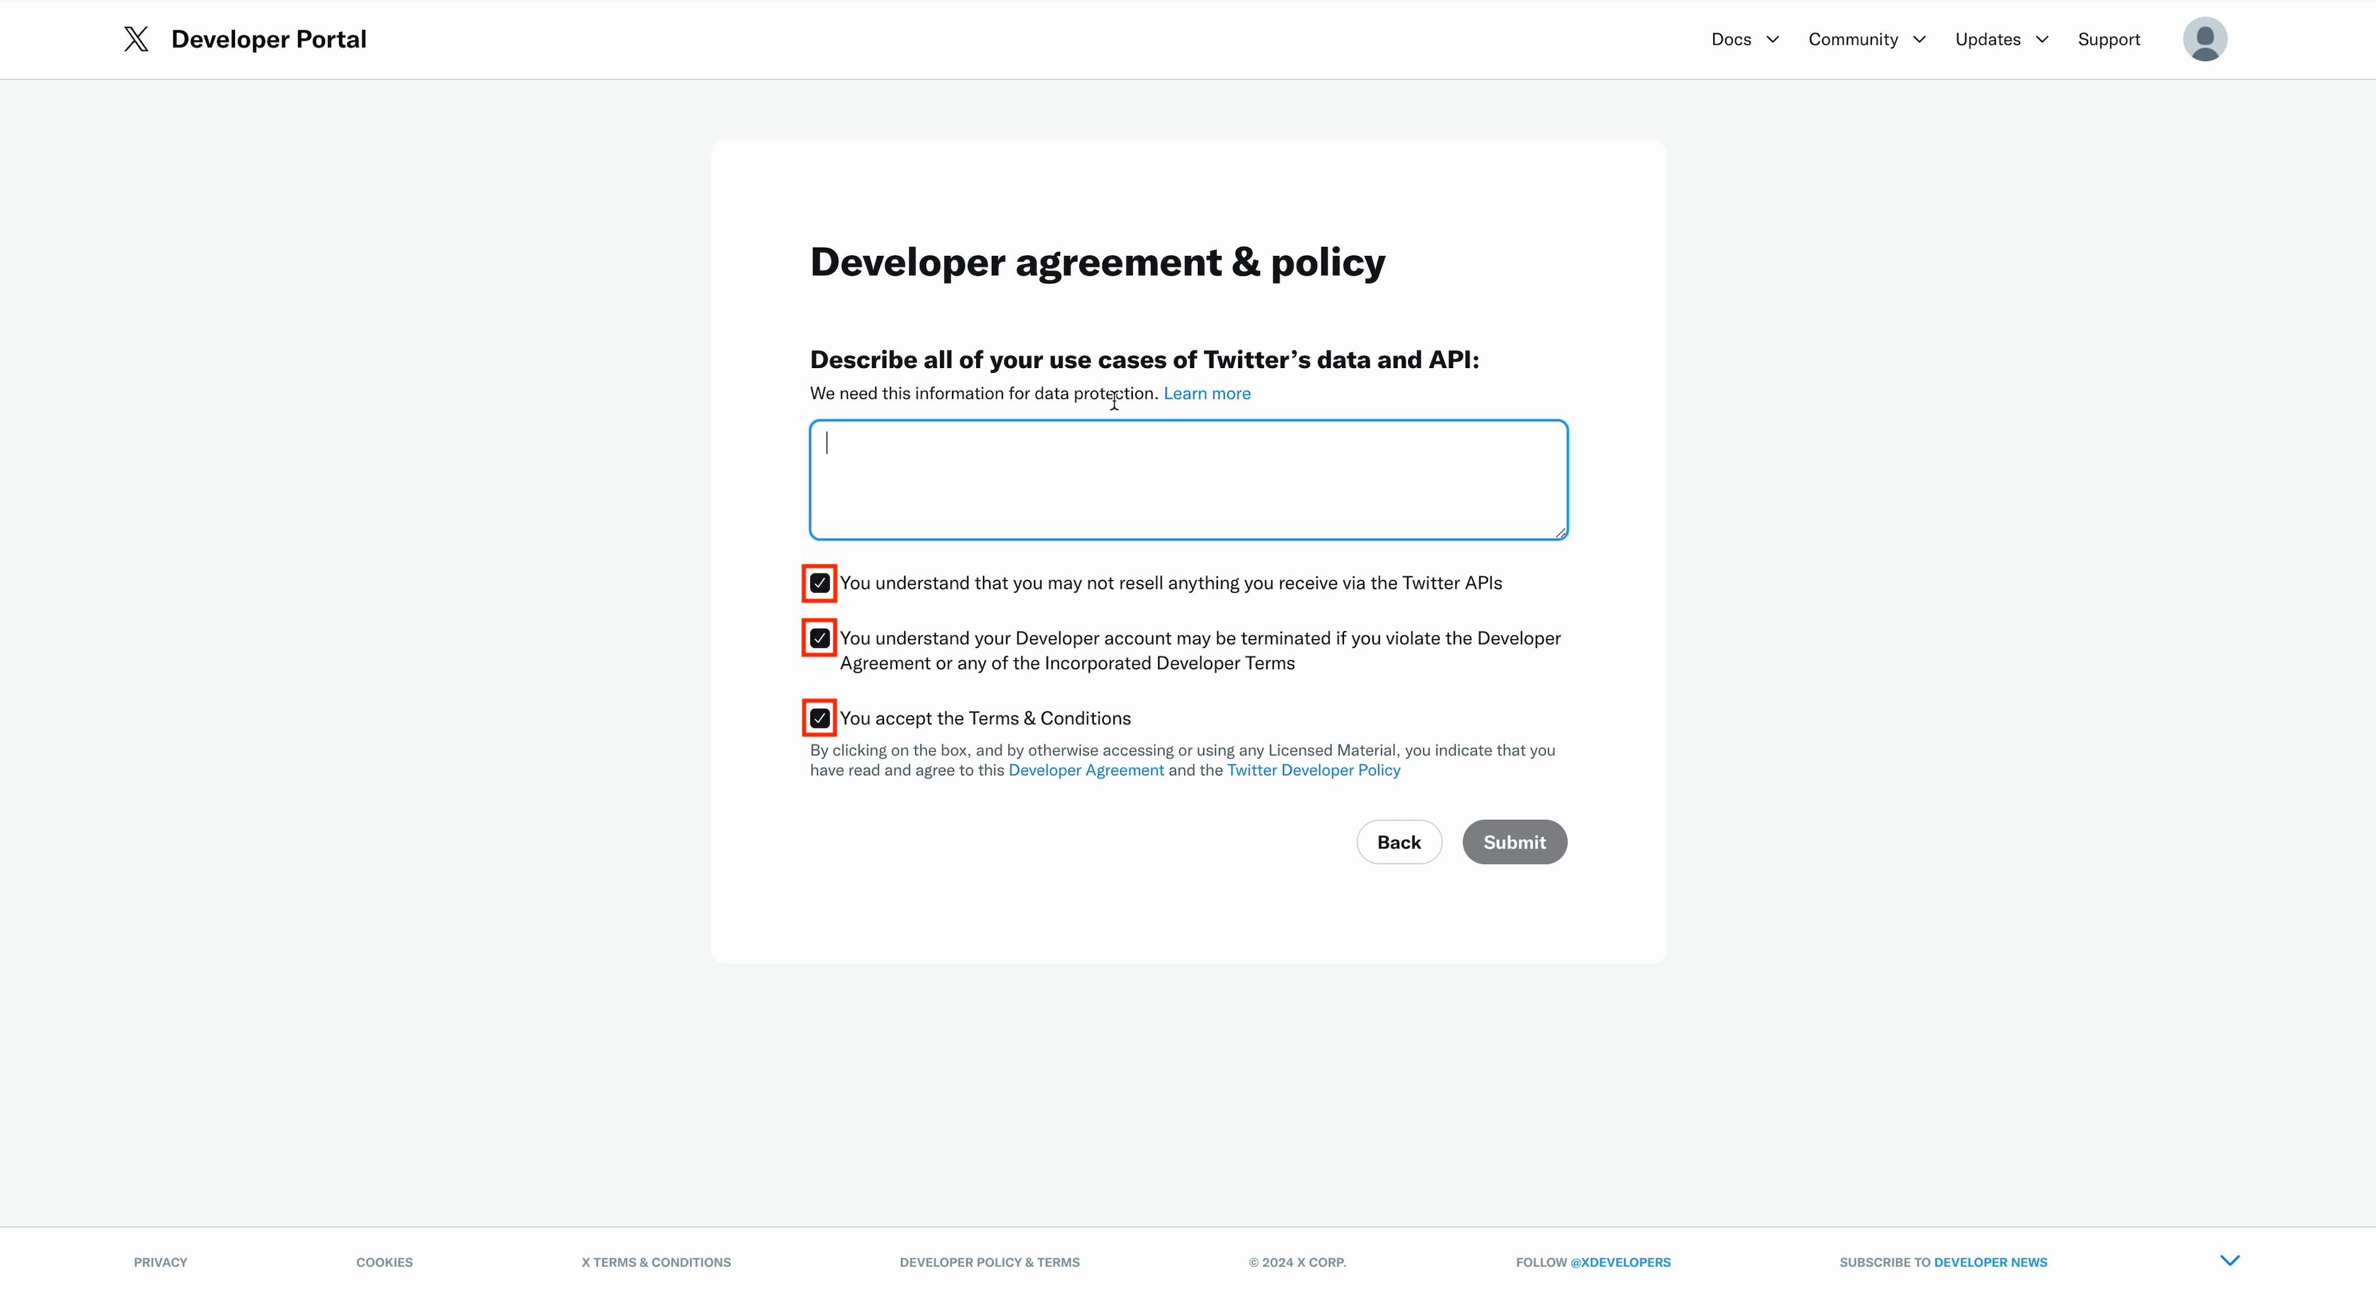This screenshot has width=2376, height=1292.
Task: Click the X logo in the top left
Action: 135,39
